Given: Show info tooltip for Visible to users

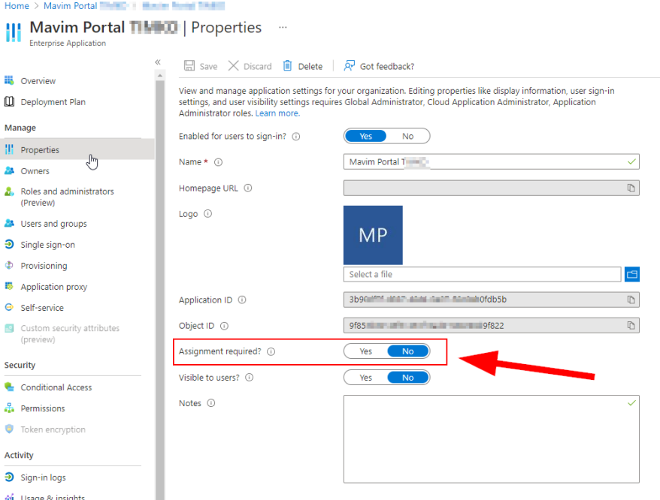Looking at the screenshot, I should (249, 378).
